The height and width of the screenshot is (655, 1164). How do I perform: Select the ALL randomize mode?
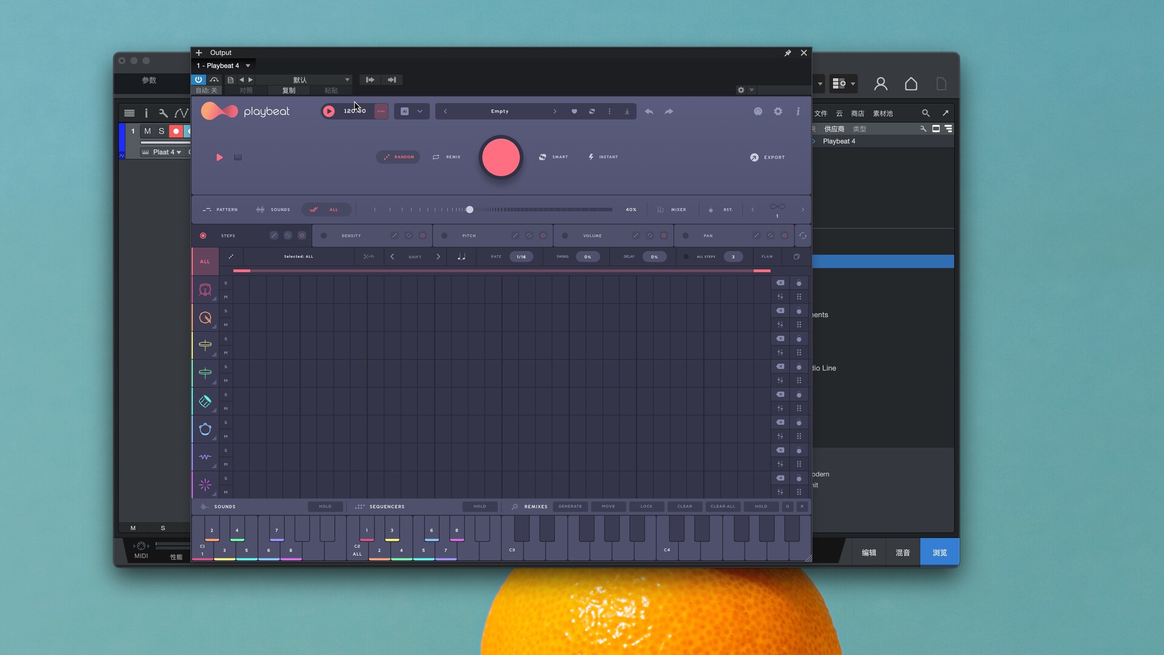(x=326, y=210)
